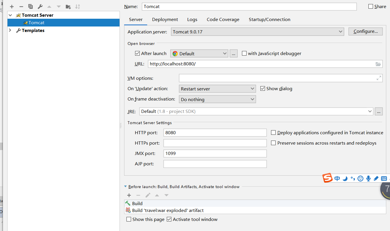Expand Templates tree node

click(10, 30)
